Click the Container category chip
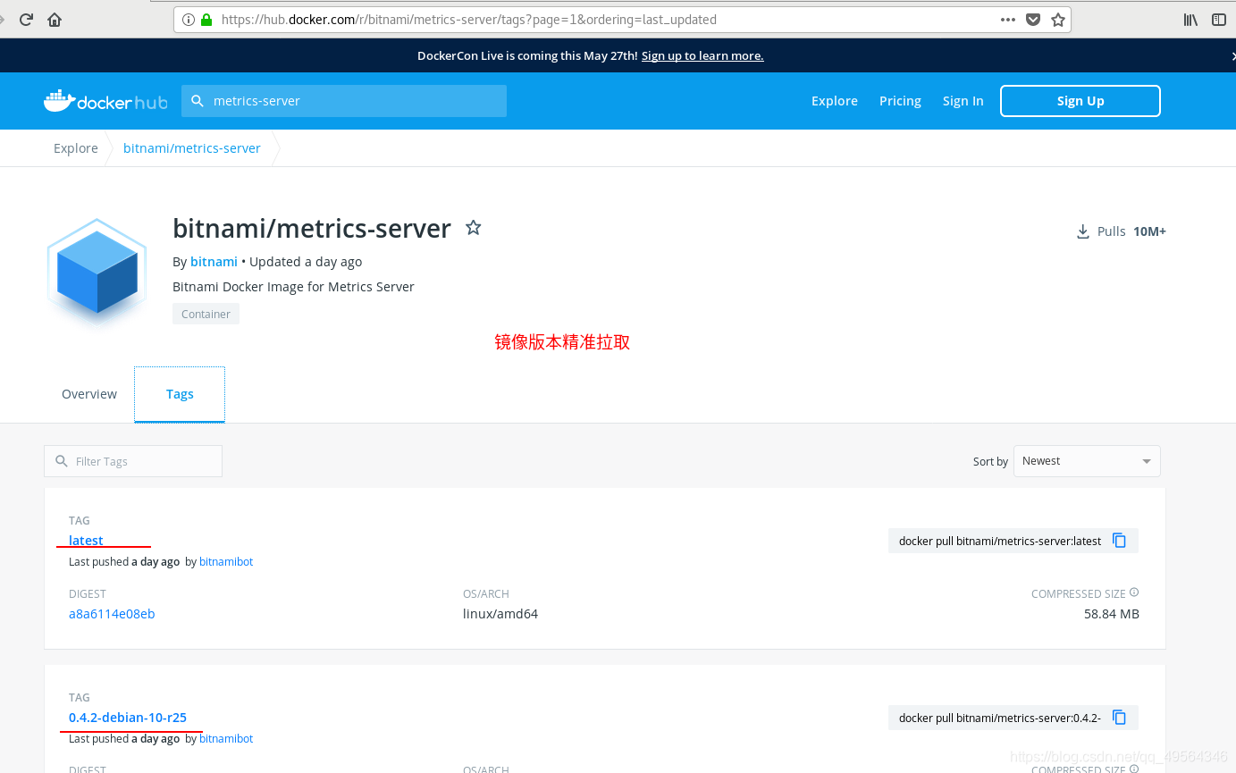The image size is (1236, 773). point(206,314)
